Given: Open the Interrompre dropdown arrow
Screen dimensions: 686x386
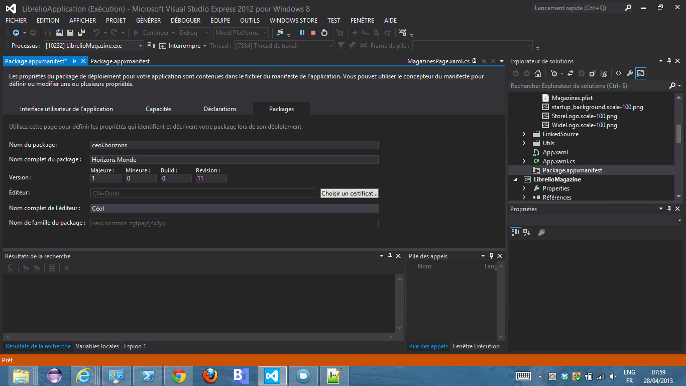Looking at the screenshot, I should coord(205,46).
